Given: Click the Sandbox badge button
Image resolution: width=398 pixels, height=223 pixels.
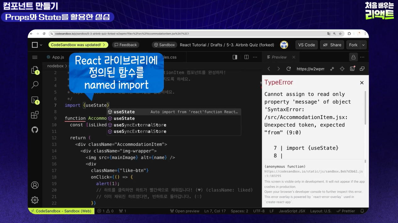Looking at the screenshot, I should tap(164, 45).
